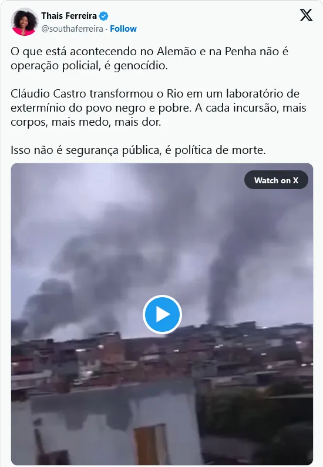This screenshot has height=467, width=323.
Task: Click the orange door in the video
Action: [x=152, y=445]
